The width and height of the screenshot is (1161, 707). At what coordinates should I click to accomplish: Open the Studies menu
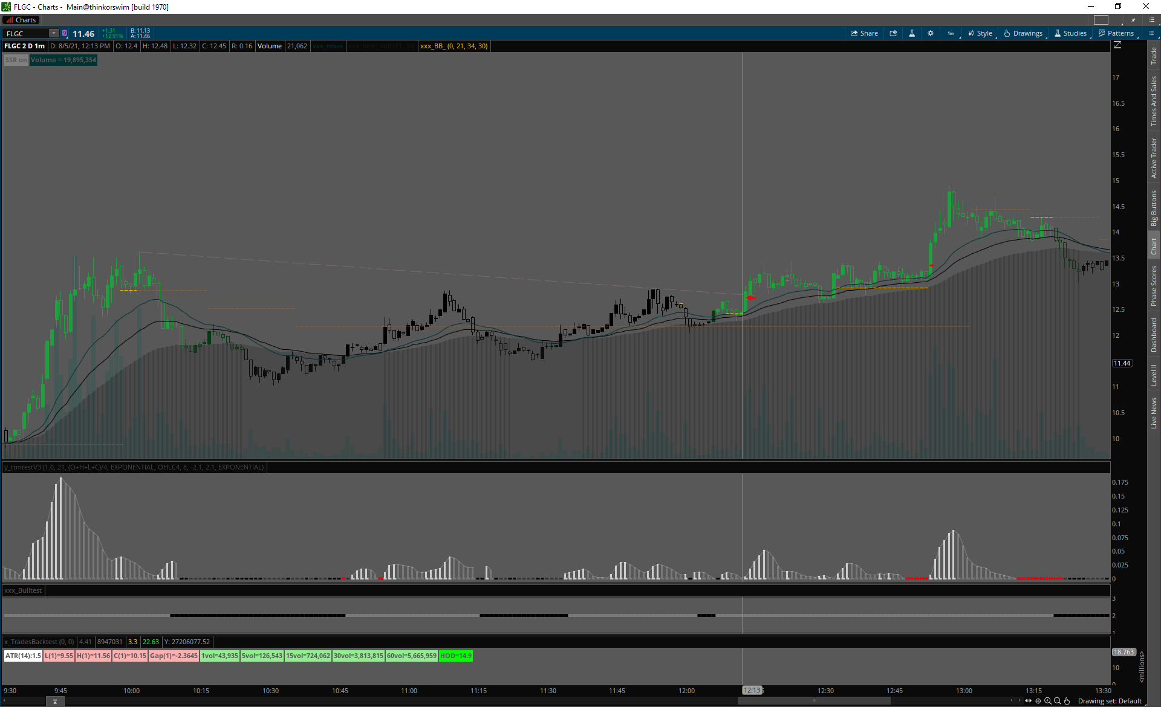tap(1070, 33)
